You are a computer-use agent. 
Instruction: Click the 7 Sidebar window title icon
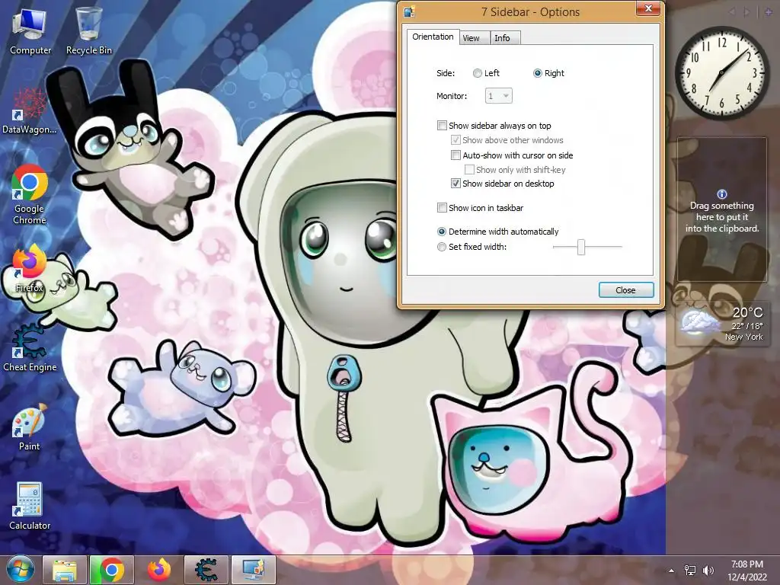pos(409,12)
